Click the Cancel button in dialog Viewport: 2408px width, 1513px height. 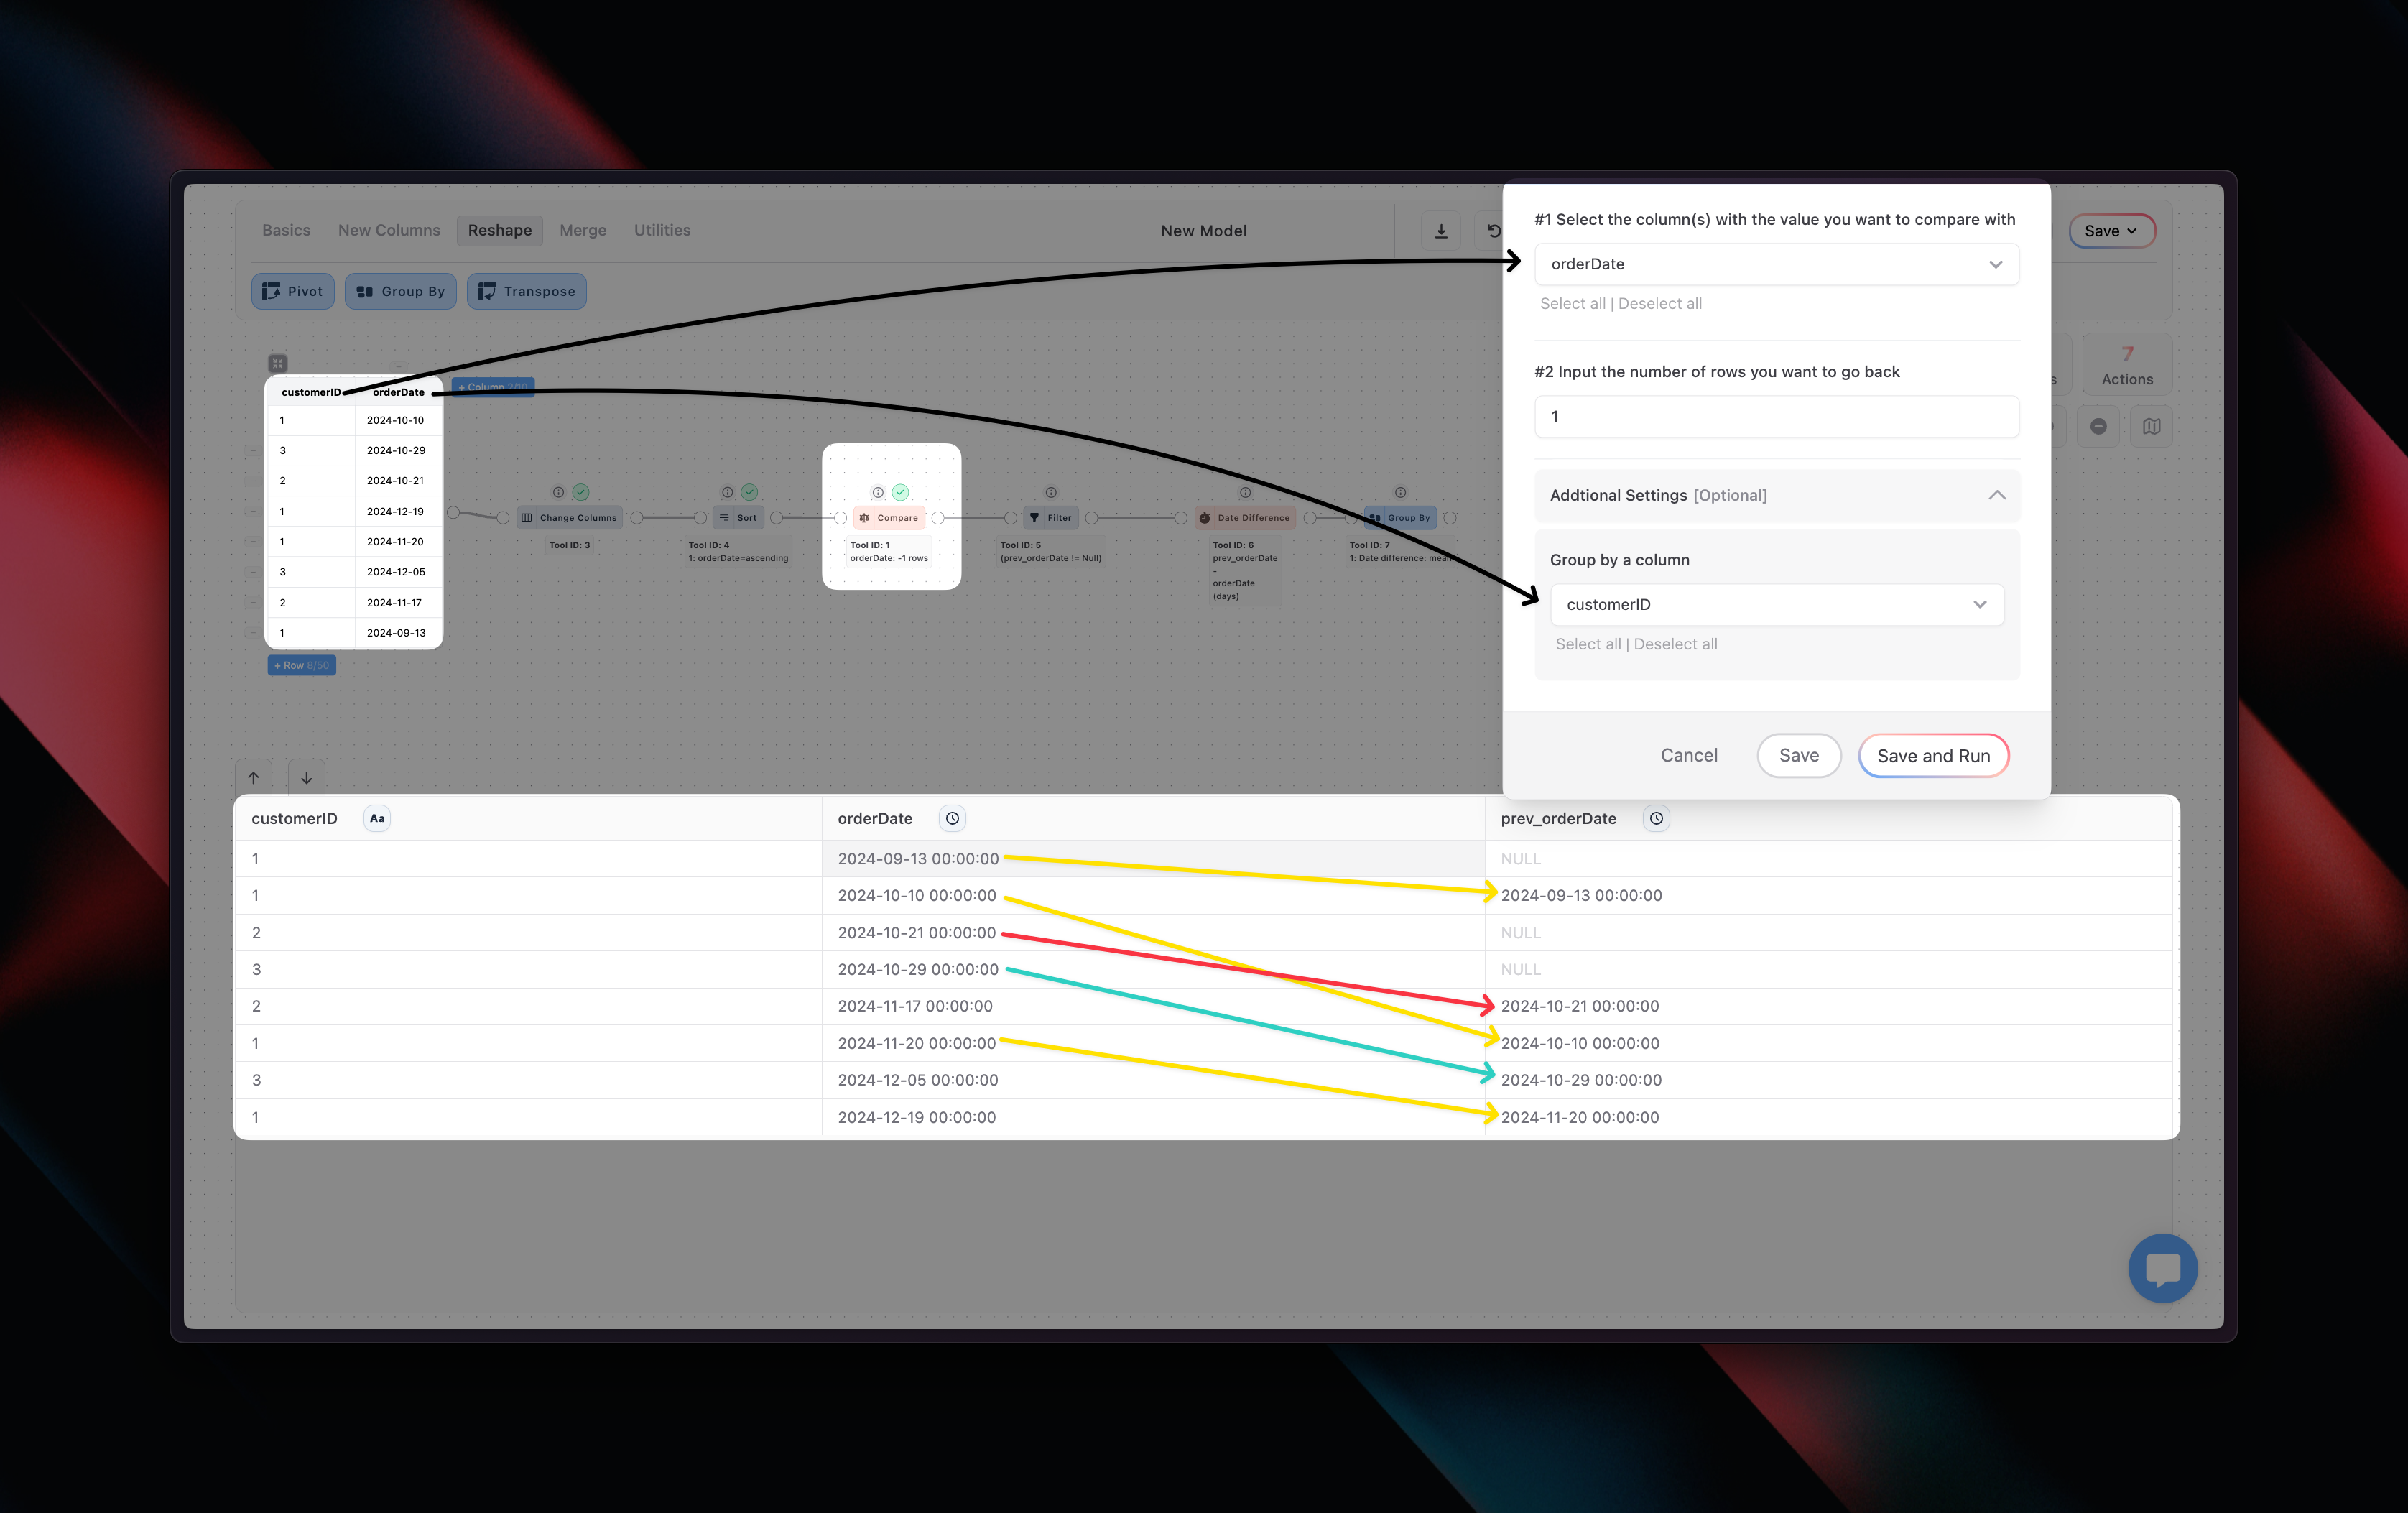(1689, 755)
